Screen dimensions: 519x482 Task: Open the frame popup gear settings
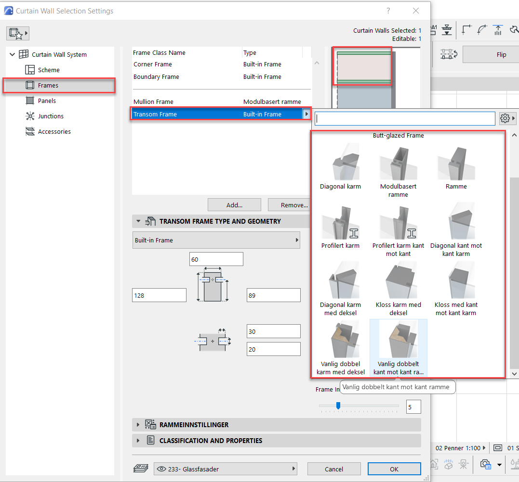coord(507,118)
